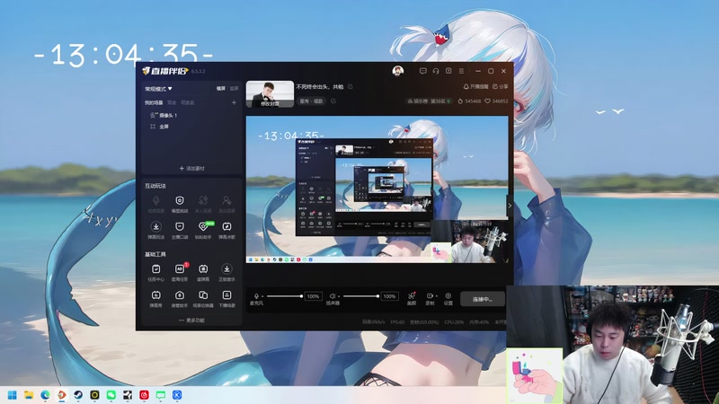719x404 pixels.
Task: Add a new scene with plus icon
Action: pos(234,102)
